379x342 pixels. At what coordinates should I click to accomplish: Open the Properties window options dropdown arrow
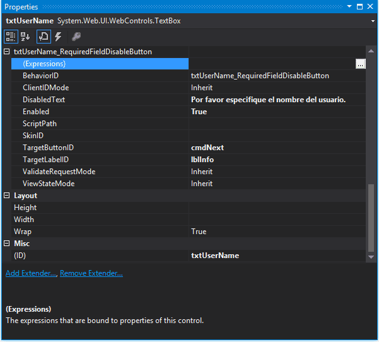coord(349,6)
